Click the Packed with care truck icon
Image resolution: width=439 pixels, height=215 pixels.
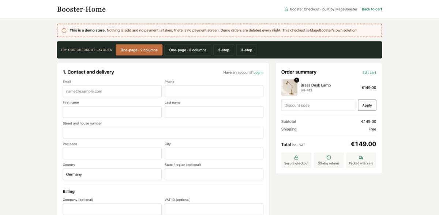[x=361, y=158]
